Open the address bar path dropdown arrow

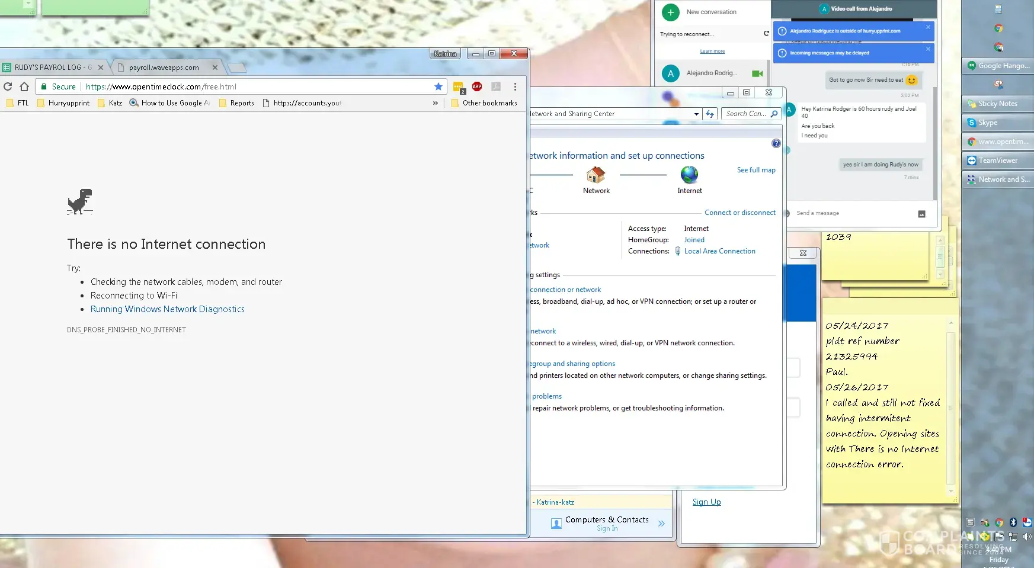[696, 114]
